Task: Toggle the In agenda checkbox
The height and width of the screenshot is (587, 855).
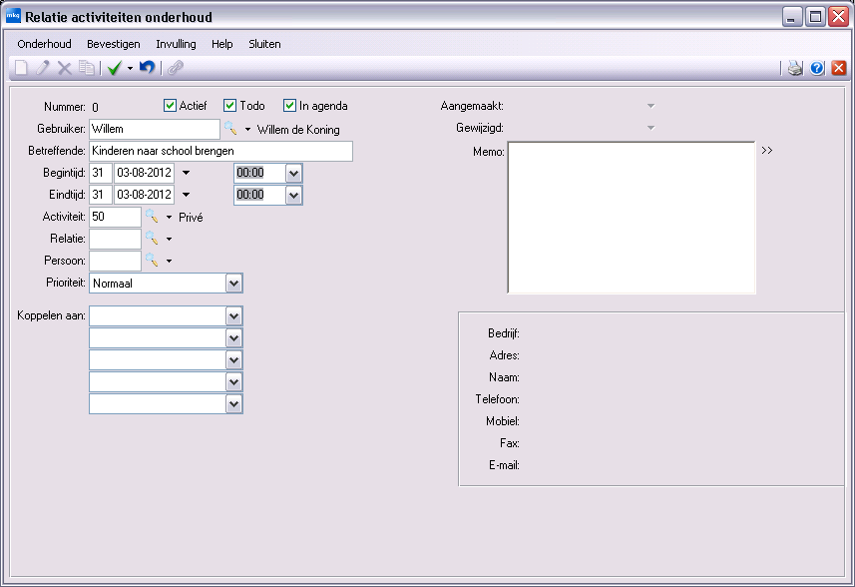Action: [x=289, y=105]
